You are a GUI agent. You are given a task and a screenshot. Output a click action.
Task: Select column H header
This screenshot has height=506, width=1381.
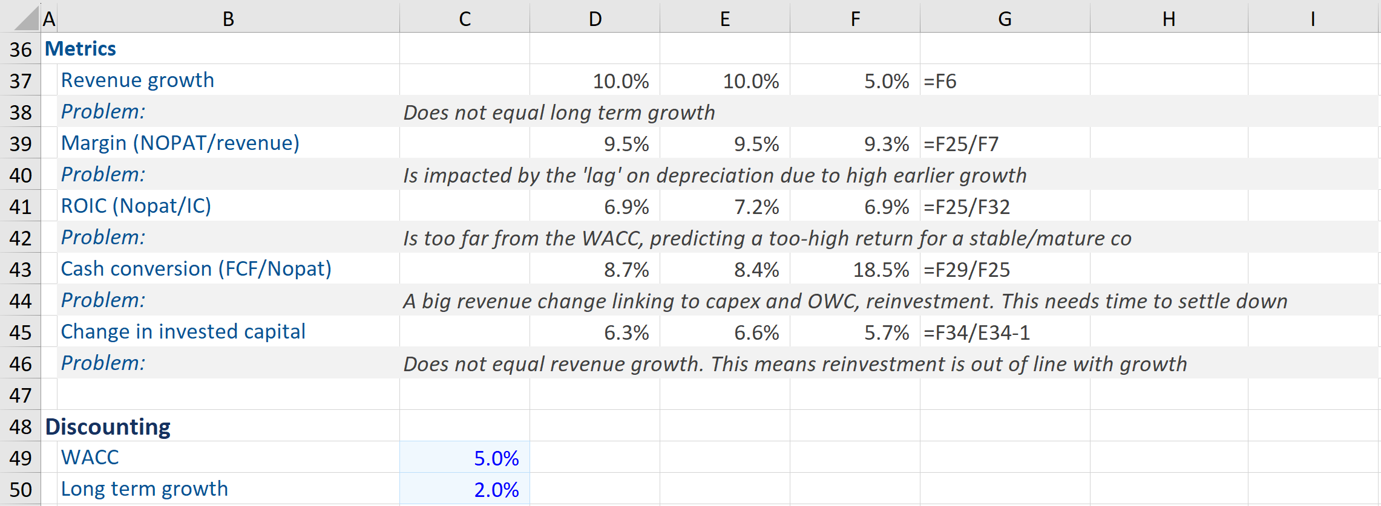[1169, 18]
